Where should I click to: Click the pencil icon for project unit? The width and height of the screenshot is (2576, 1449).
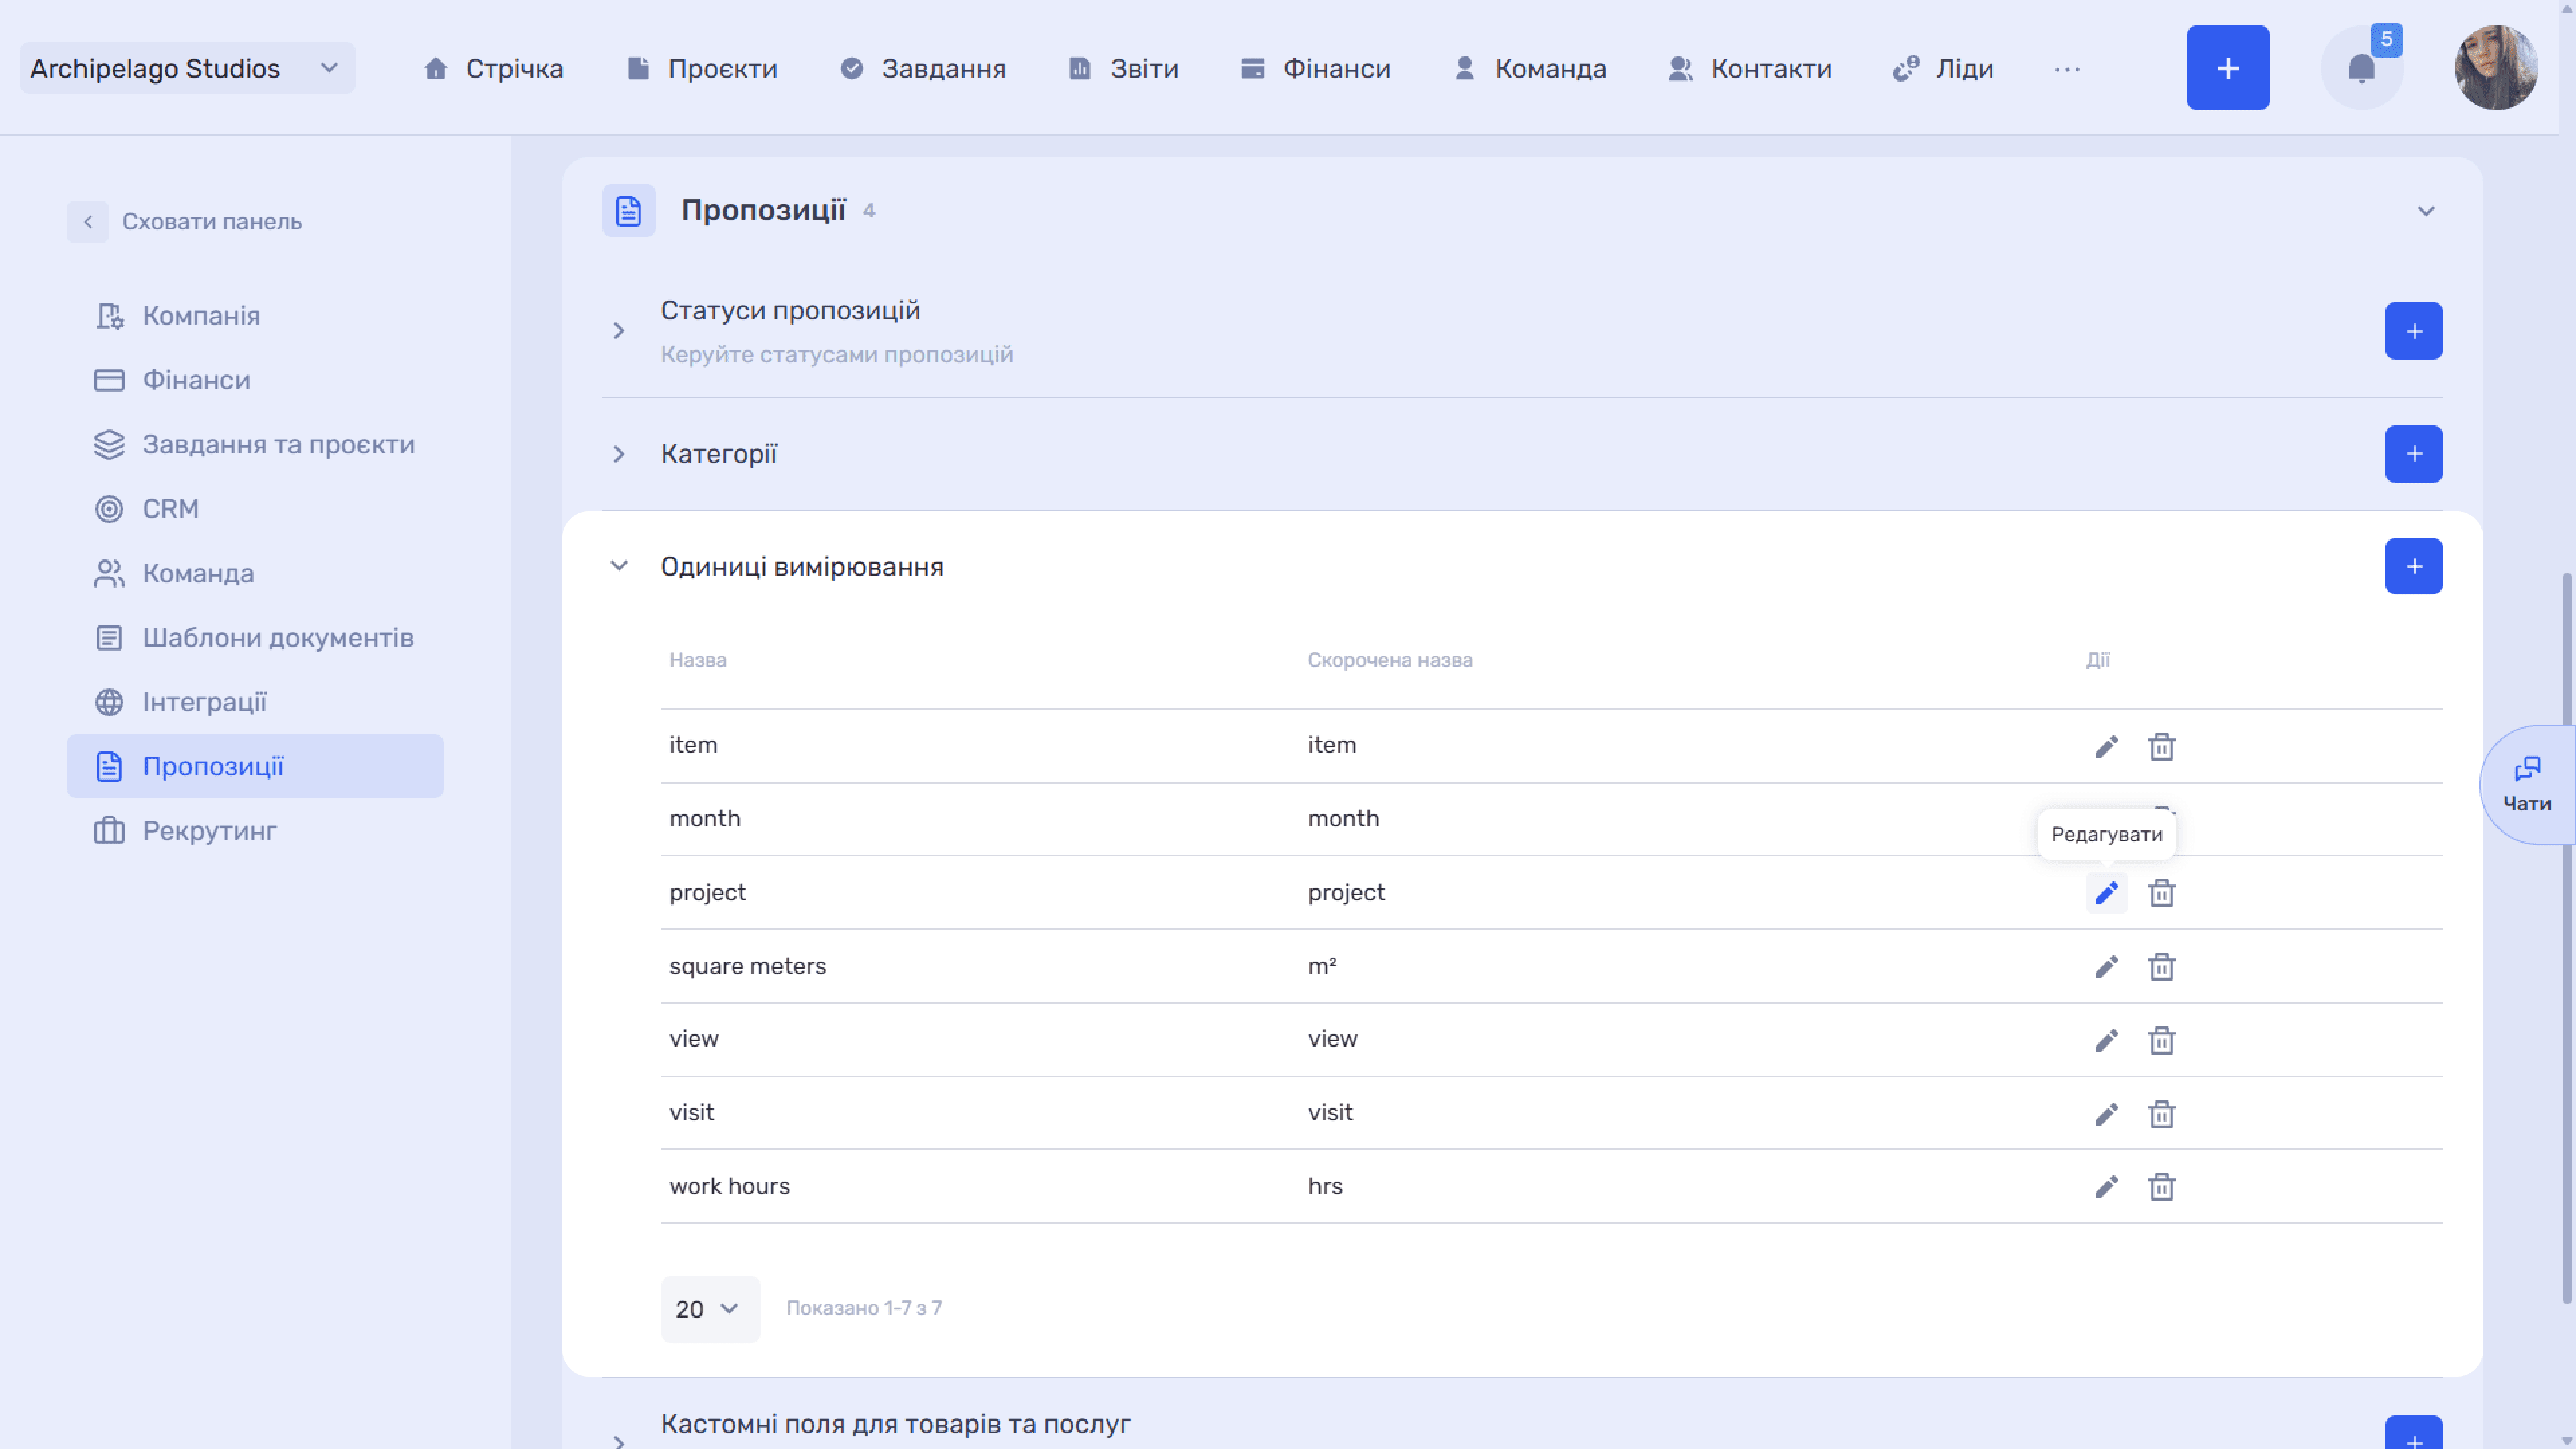[x=2106, y=892]
